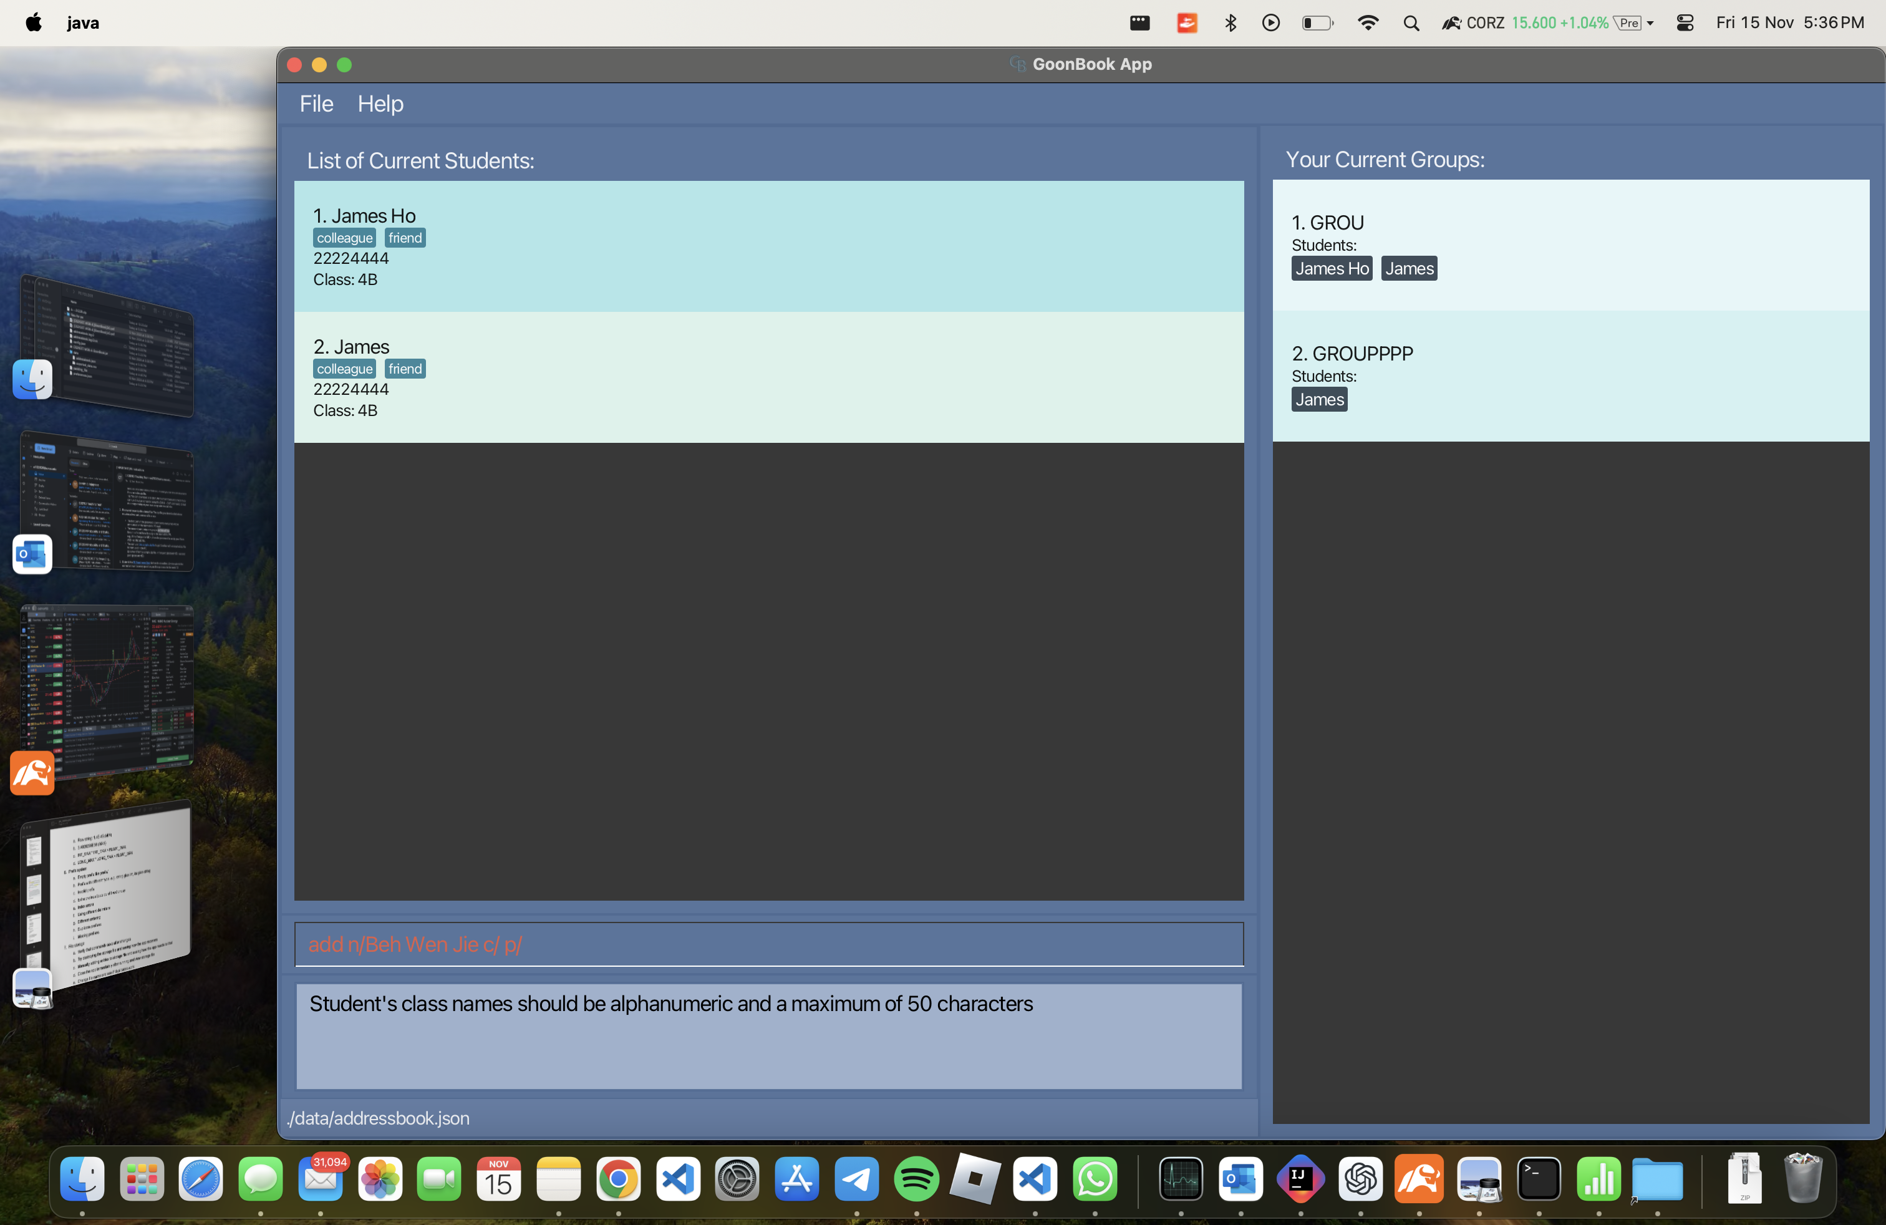1886x1225 pixels.
Task: Select the second student James card
Action: tap(768, 377)
